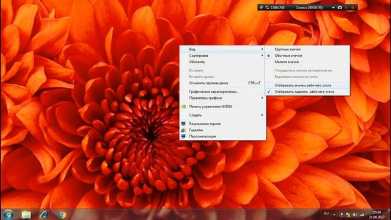
Task: Click the 1366x768 resolution label
Action: (277, 8)
